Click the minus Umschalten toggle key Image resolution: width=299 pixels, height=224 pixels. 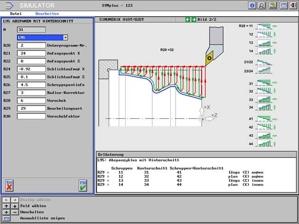pyautogui.click(x=14, y=212)
